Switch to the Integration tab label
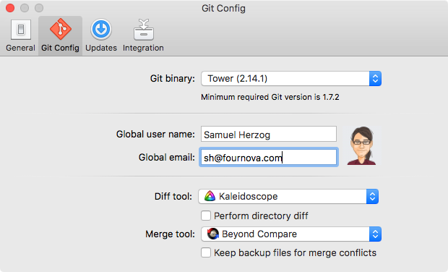Viewport: 448px width, 272px height. tap(143, 48)
